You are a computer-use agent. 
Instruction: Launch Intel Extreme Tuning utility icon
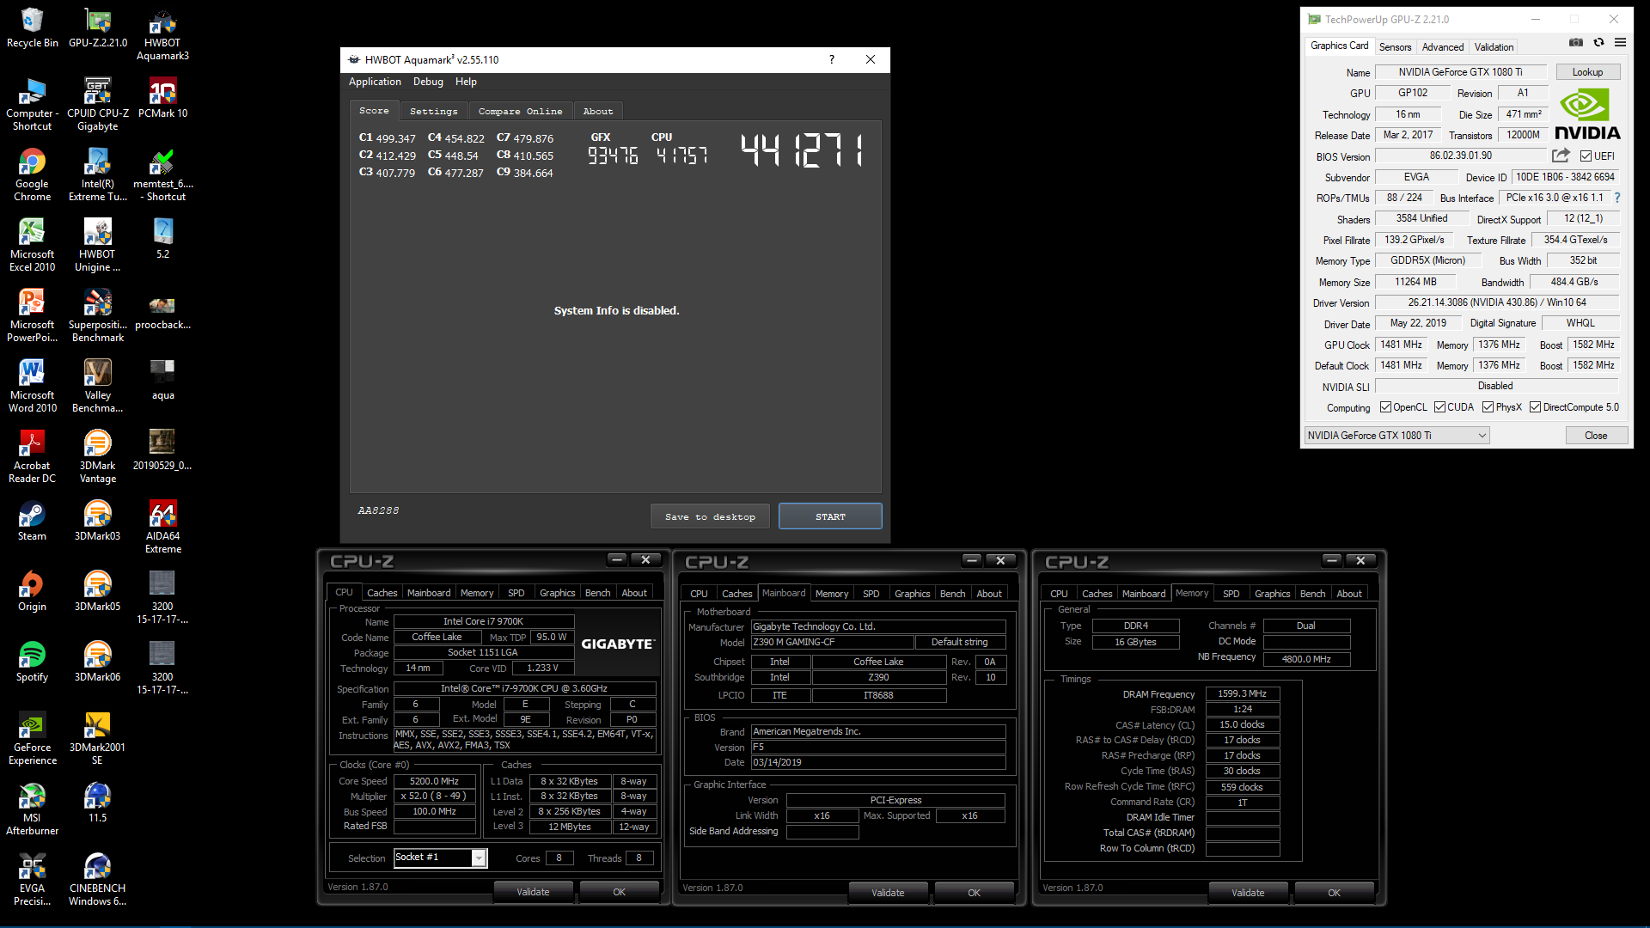coord(98,176)
